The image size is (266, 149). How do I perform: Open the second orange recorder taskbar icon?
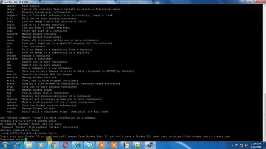[x=114, y=145]
